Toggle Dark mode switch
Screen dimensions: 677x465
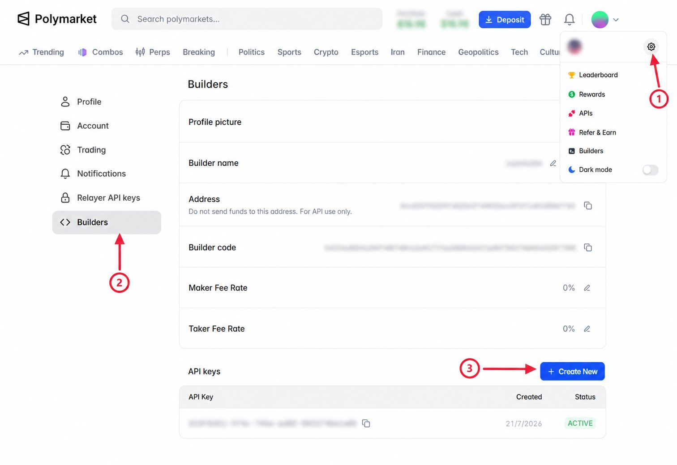point(650,170)
